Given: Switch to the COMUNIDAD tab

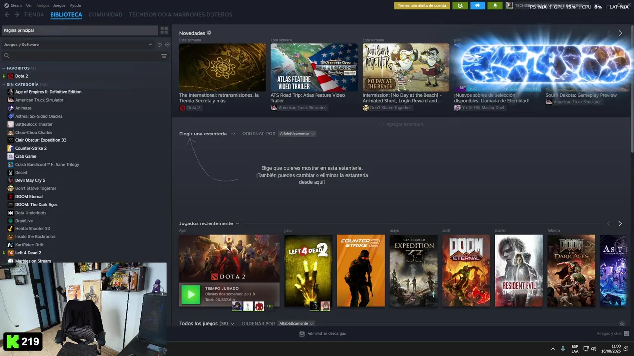Looking at the screenshot, I should pyautogui.click(x=106, y=15).
